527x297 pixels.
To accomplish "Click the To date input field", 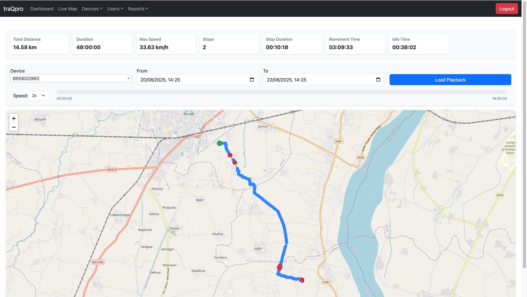I will 324,80.
